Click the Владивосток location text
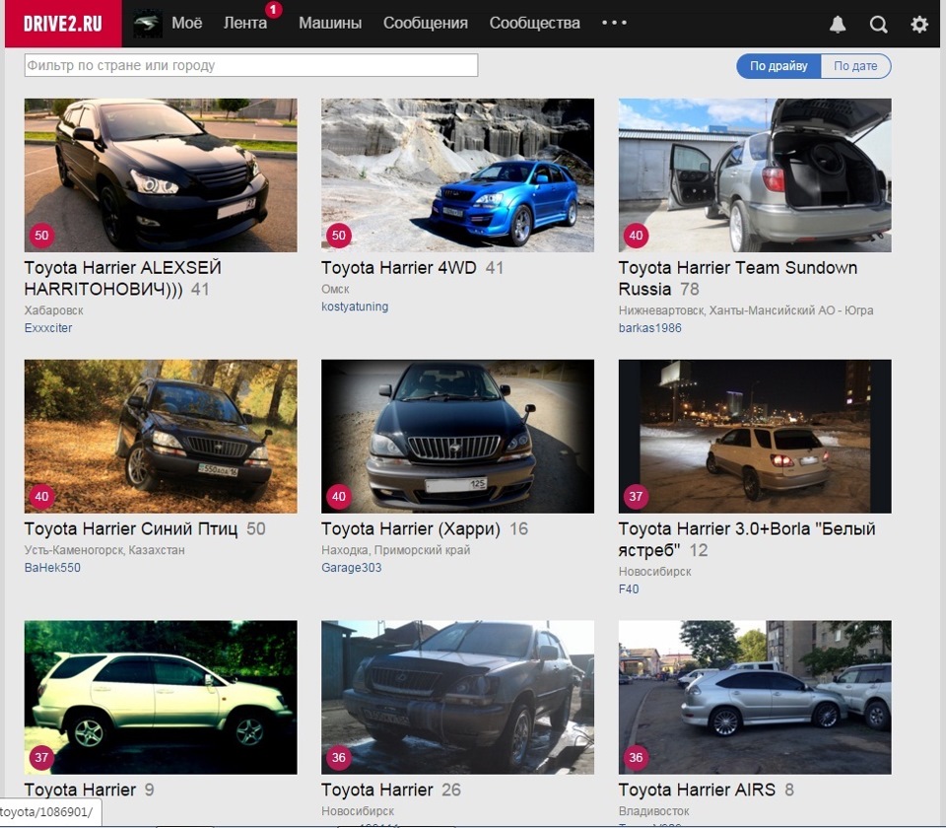This screenshot has width=946, height=828. (x=653, y=811)
